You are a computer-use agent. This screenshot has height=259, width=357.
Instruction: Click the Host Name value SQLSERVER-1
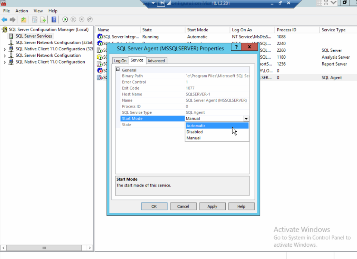pyautogui.click(x=198, y=94)
